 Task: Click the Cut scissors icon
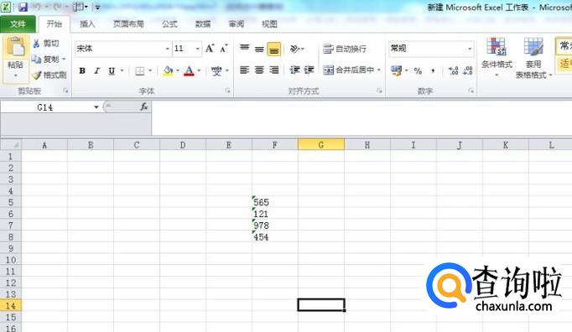36,44
